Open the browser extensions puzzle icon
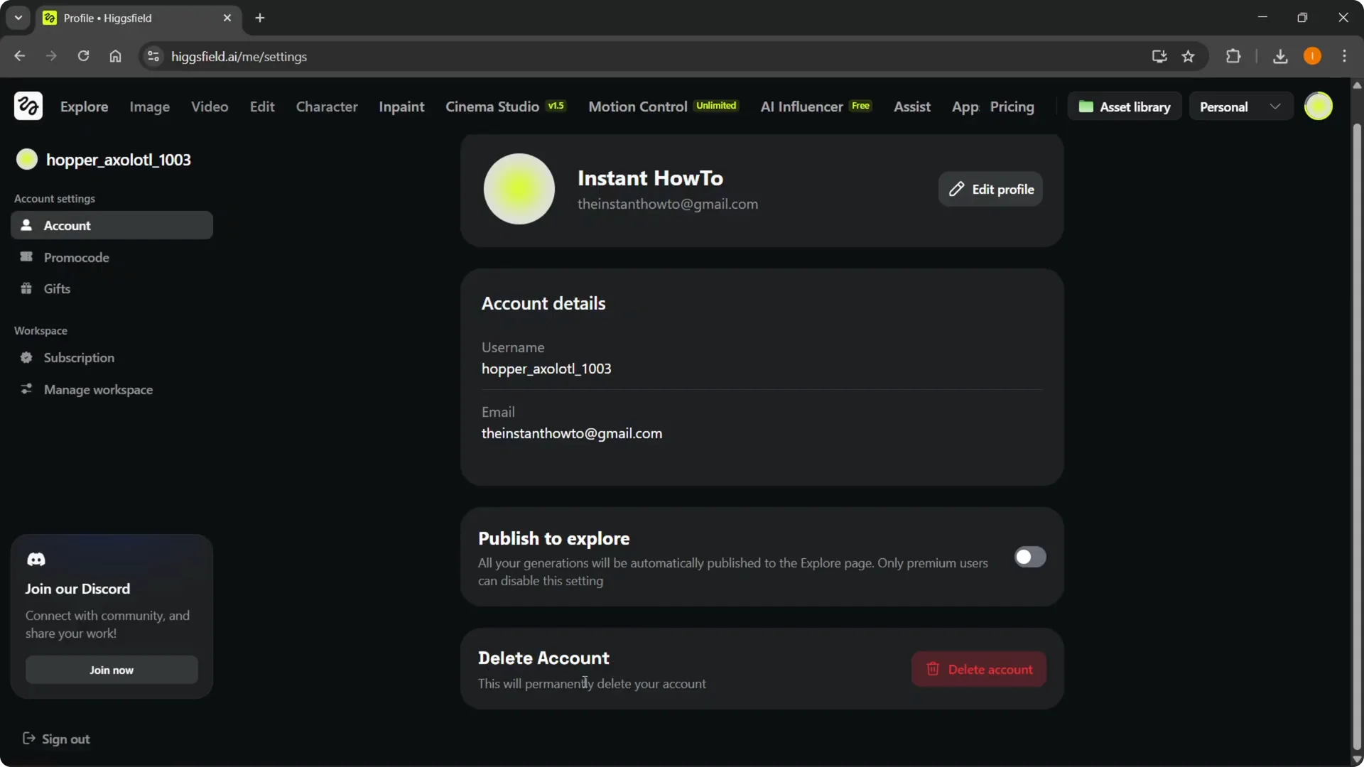This screenshot has width=1364, height=767. tap(1234, 56)
